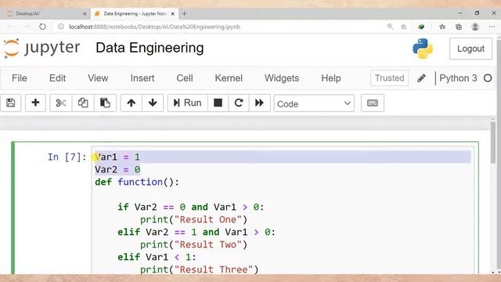The image size is (501, 282).
Task: Add this page to favorites star icon
Action: click(404, 27)
